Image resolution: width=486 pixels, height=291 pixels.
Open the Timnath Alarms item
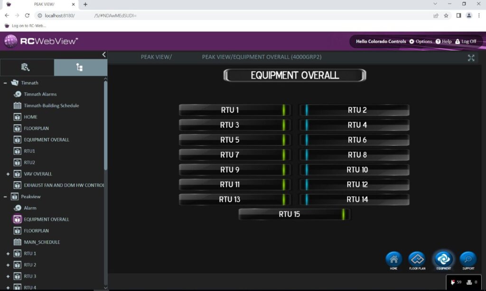click(x=18, y=94)
